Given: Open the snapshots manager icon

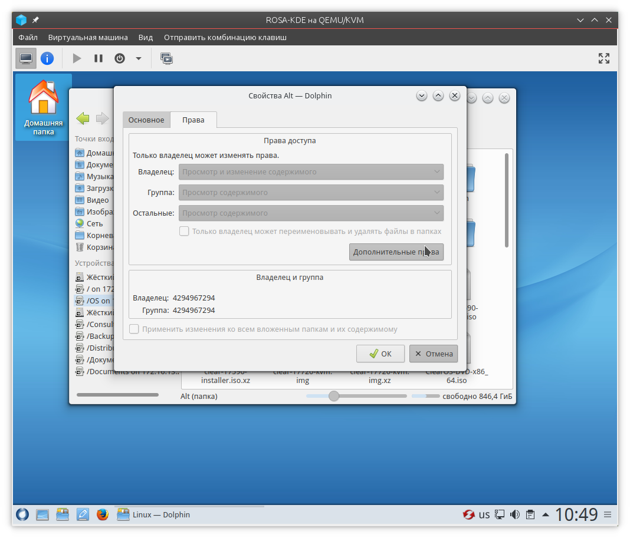Looking at the screenshot, I should 167,58.
